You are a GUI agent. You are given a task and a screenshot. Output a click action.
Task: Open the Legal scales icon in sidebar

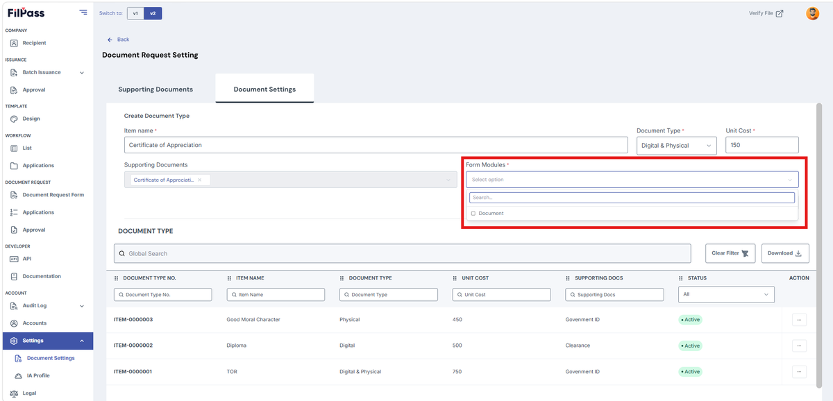click(15, 393)
